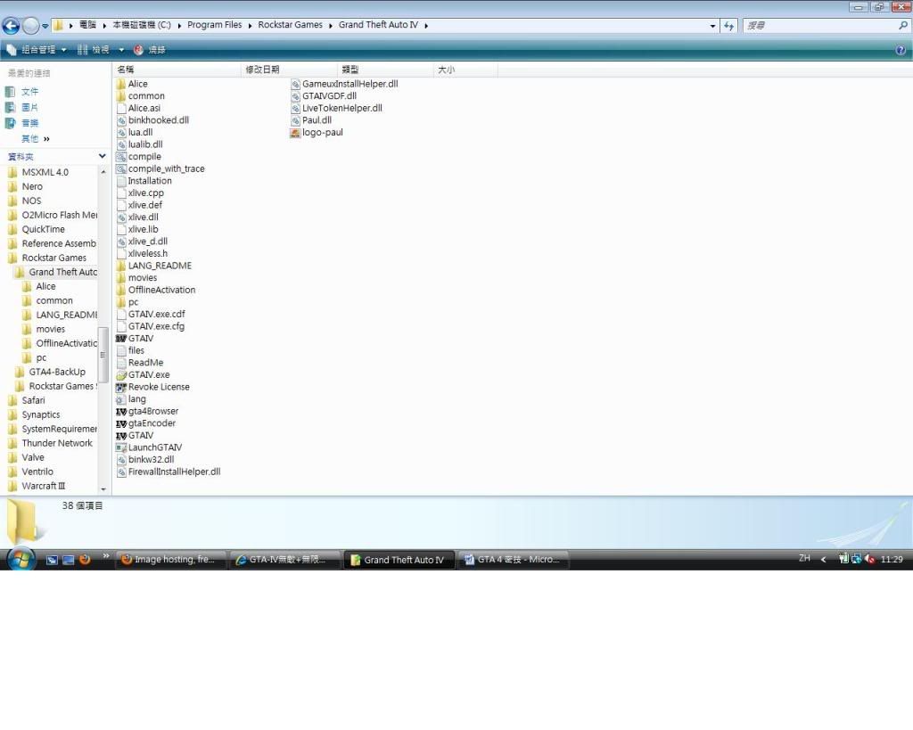Click the refresh icon beside address bar
The image size is (913, 730).
point(729,26)
